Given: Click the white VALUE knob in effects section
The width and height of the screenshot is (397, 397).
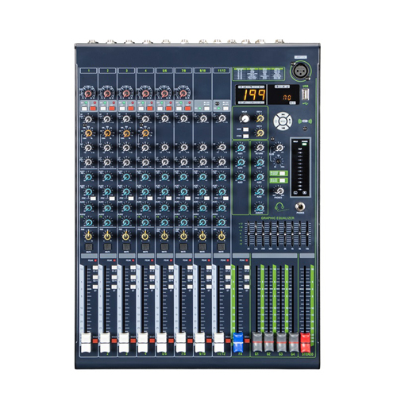Looking at the screenshot, I should coord(245,118).
